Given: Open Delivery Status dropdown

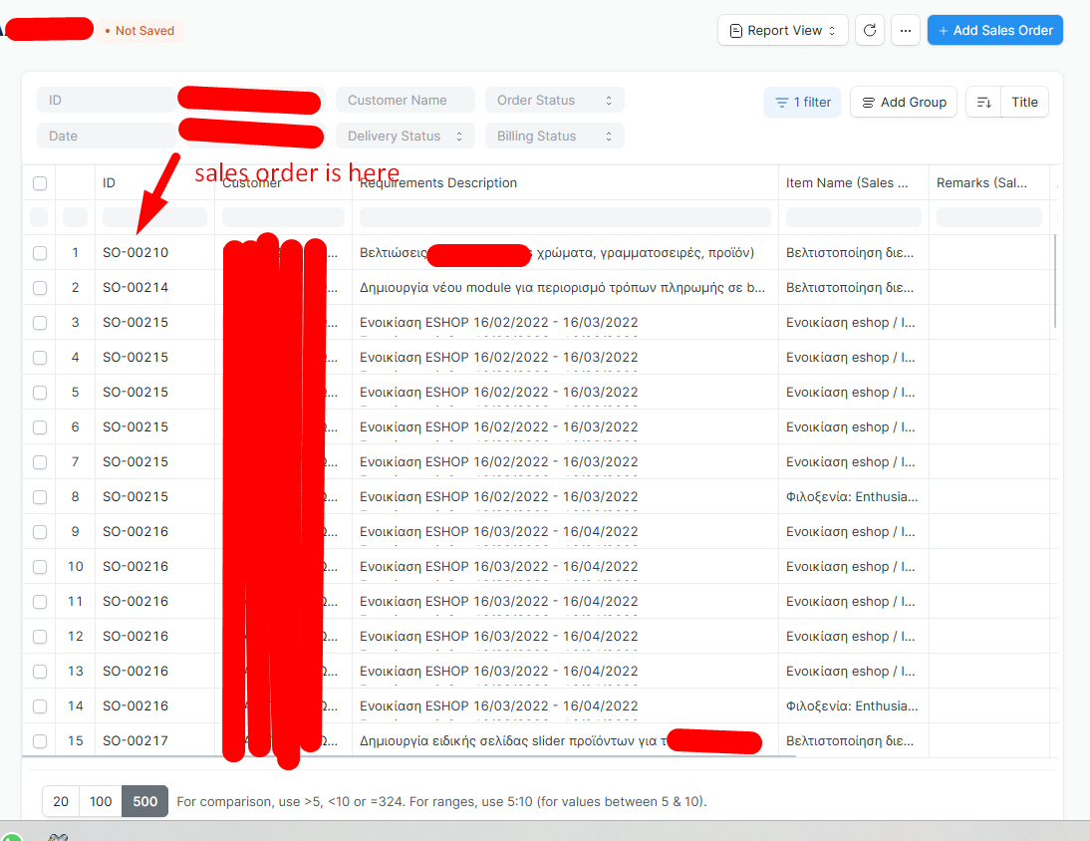Looking at the screenshot, I should [x=406, y=137].
